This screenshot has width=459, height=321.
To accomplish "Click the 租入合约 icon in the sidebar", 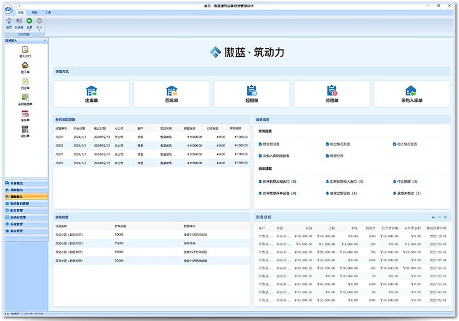I will [25, 51].
